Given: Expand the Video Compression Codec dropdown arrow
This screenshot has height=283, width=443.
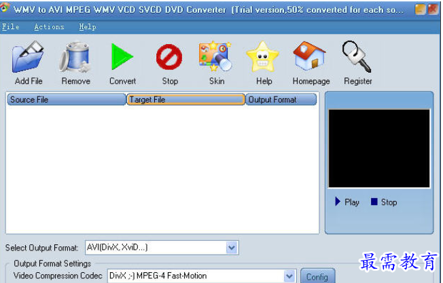Looking at the screenshot, I should (289, 276).
